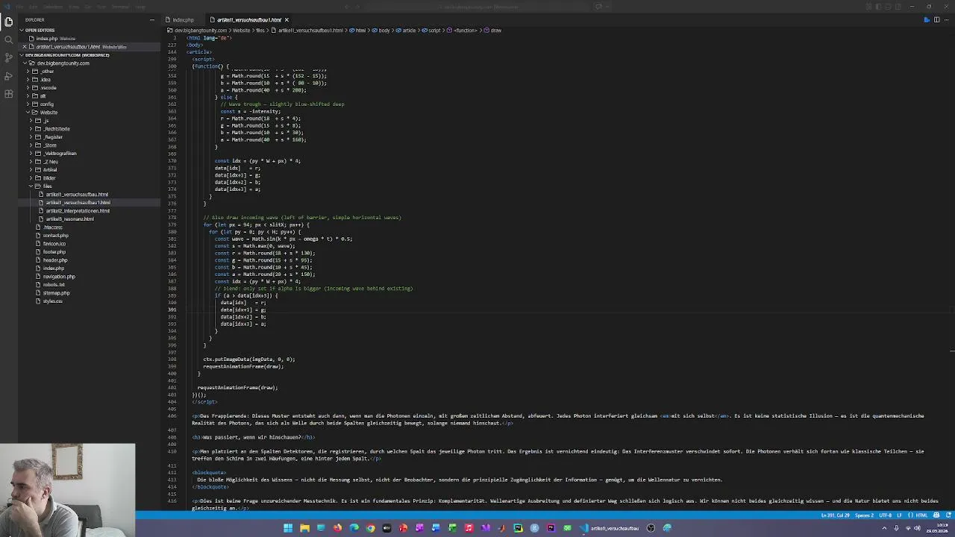Open Explorer panel more actions menu

tap(151, 20)
